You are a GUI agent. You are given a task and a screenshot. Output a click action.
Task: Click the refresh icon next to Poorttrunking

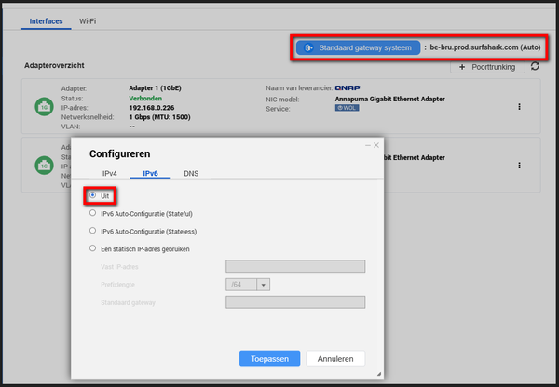point(535,67)
